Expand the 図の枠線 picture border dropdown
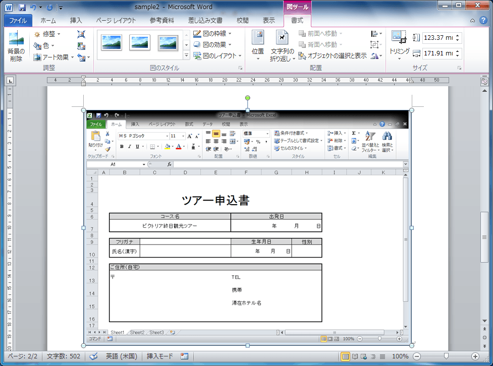The height and width of the screenshot is (366, 493). (x=212, y=34)
